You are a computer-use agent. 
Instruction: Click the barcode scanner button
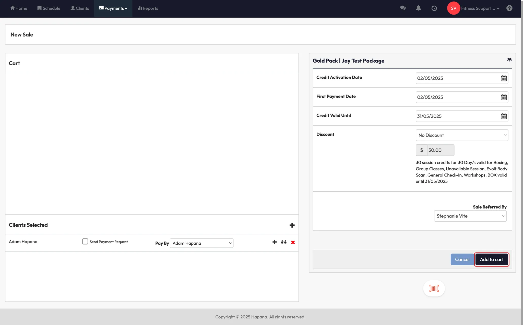coord(434,288)
